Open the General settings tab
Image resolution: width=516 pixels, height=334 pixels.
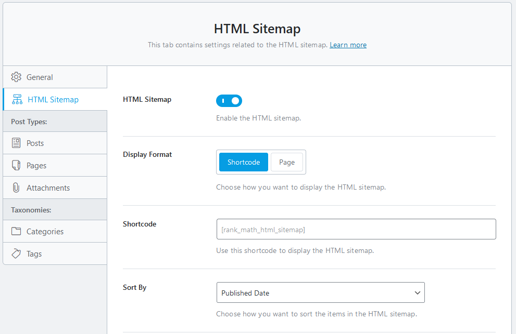pos(55,77)
